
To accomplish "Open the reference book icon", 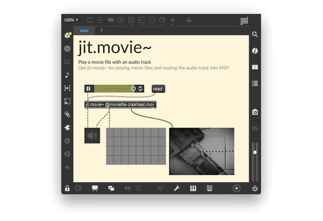I will pos(255,67).
